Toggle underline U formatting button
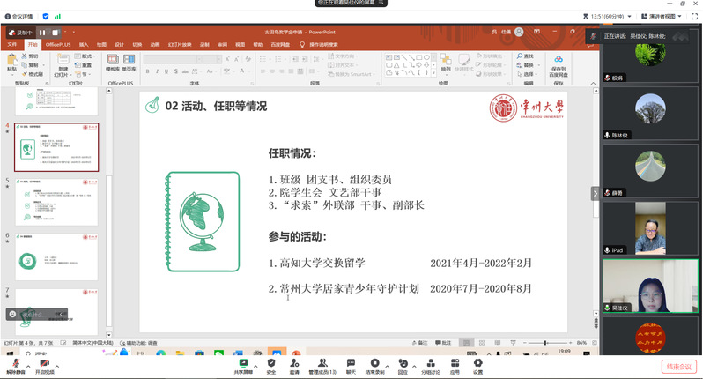Screen dimensions: 703x379 click(166, 71)
